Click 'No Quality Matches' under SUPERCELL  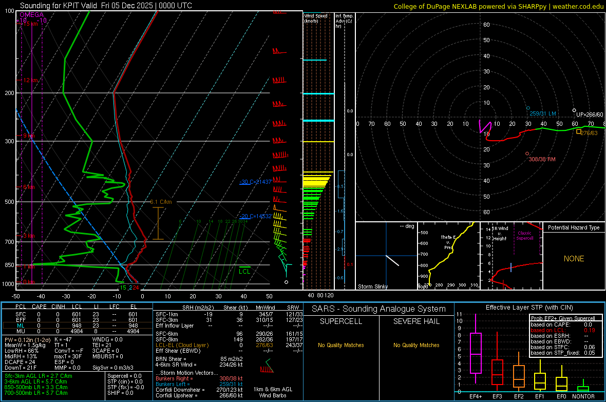click(341, 345)
